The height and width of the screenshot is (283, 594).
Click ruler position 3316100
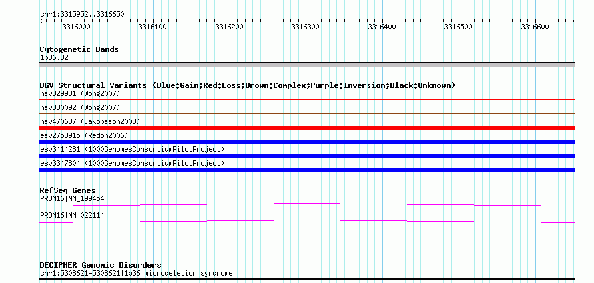click(153, 27)
